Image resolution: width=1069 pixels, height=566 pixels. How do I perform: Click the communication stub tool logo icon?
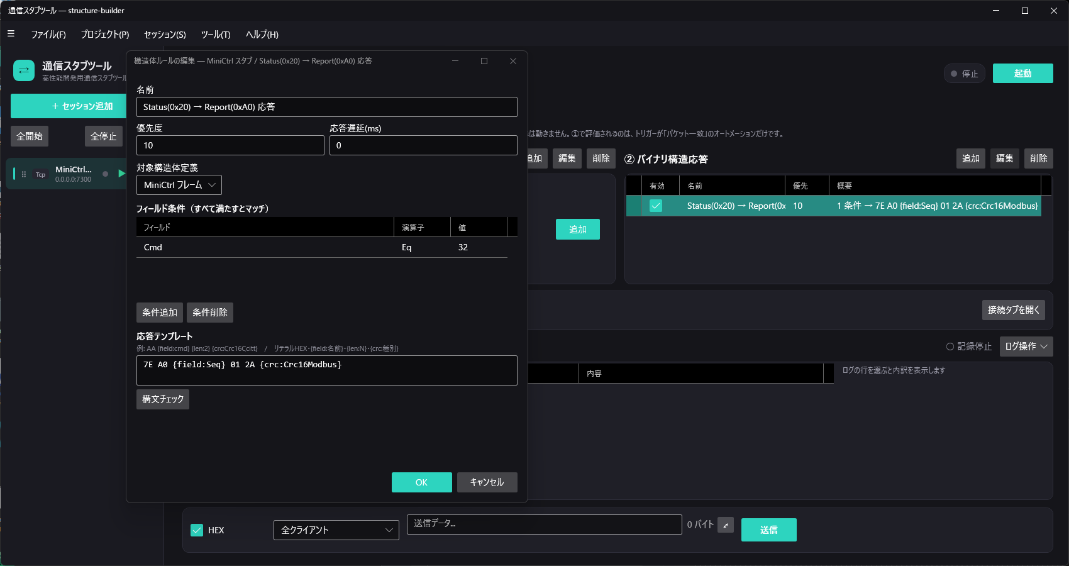tap(24, 70)
